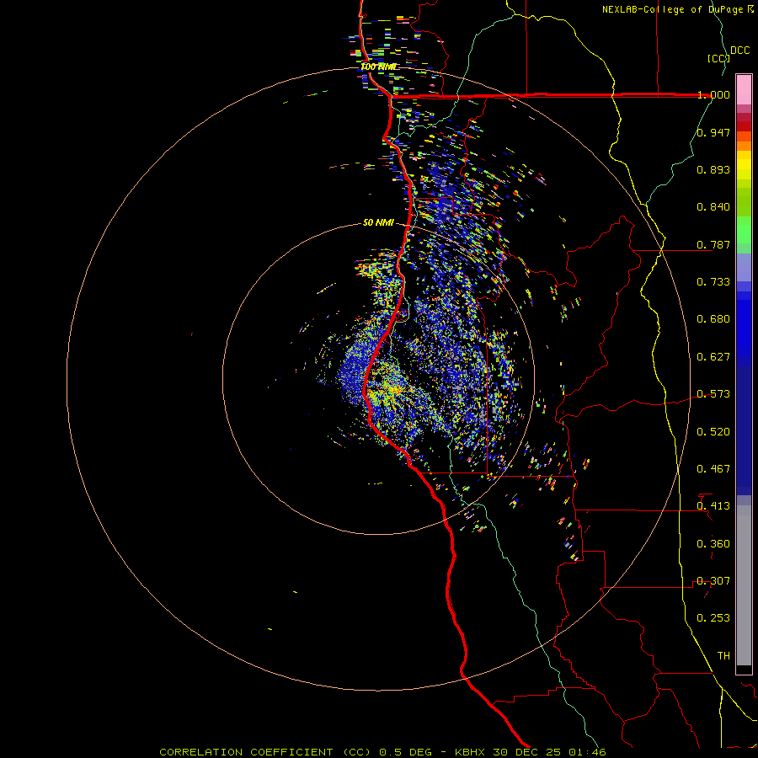Viewport: 758px width, 758px height.
Task: Click the 0.840 legend value
Action: point(713,207)
